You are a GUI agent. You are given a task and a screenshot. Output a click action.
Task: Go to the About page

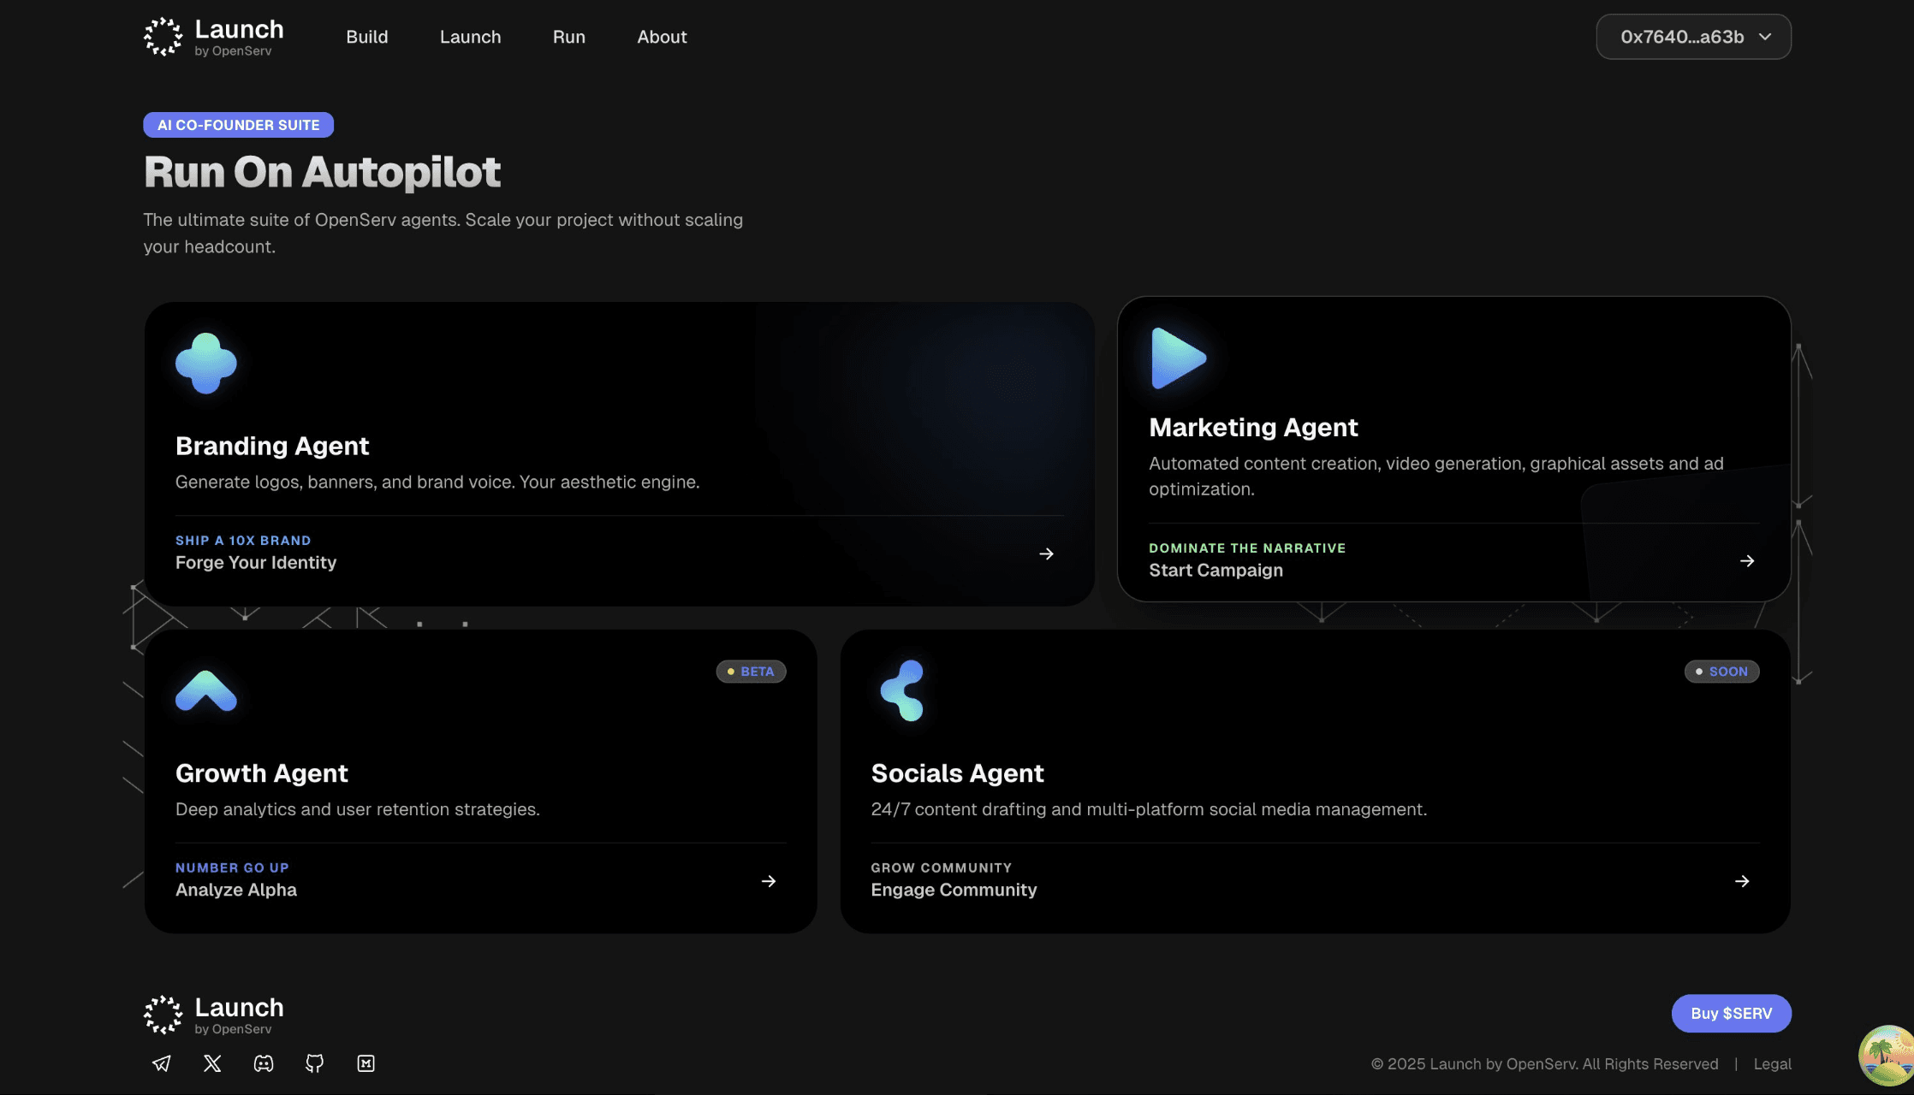(662, 37)
